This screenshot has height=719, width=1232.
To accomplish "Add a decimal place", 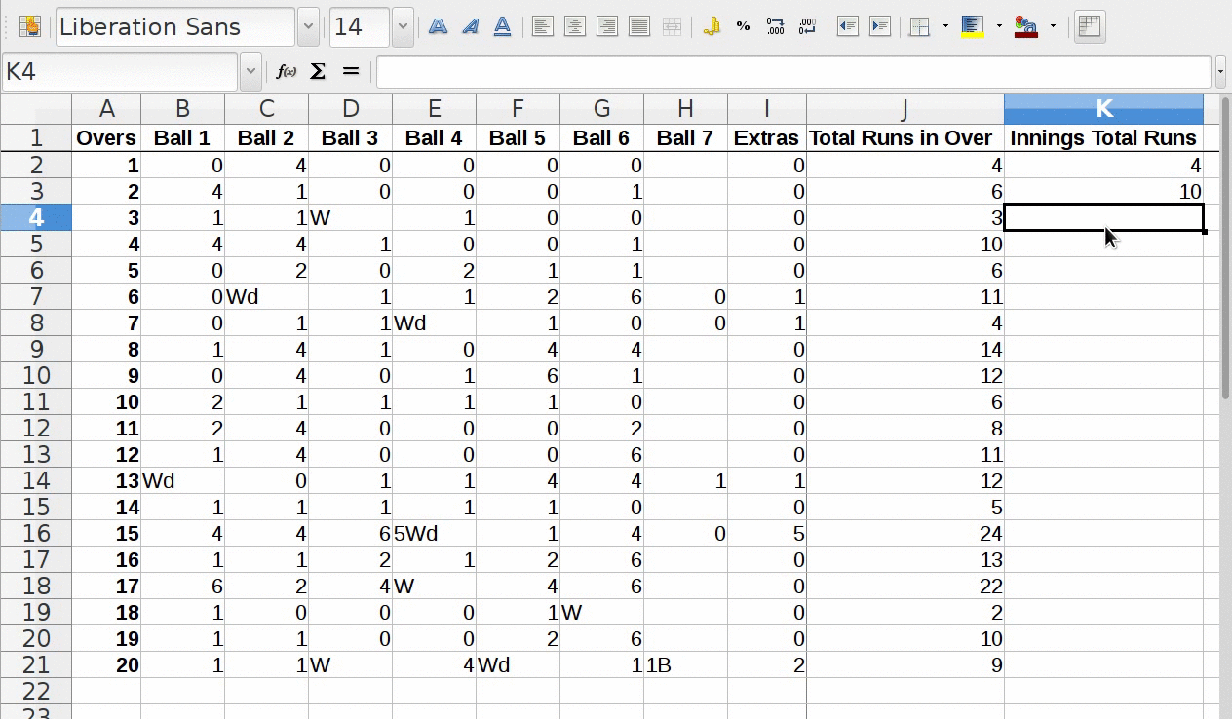I will pos(776,27).
